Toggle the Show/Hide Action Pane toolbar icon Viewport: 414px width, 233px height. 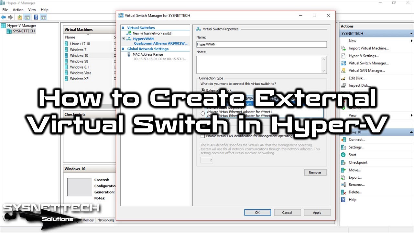pyautogui.click(x=44, y=17)
